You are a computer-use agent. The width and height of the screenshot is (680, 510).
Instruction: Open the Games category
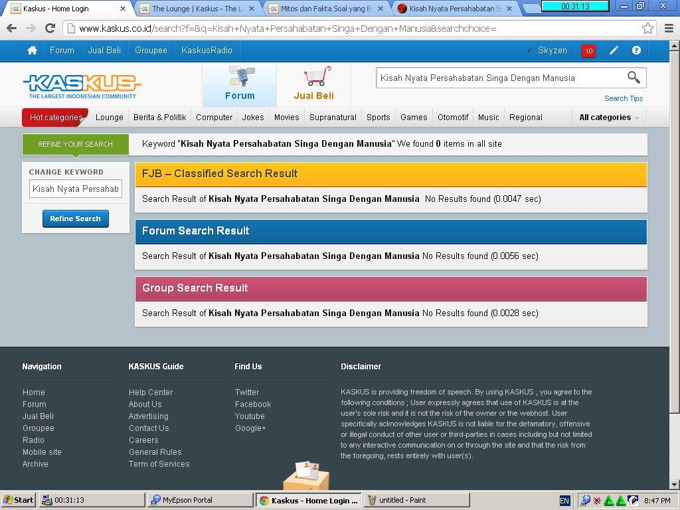[x=414, y=118]
